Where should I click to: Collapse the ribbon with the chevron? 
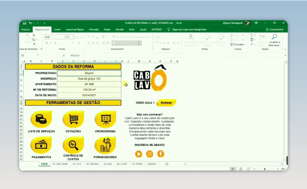click(285, 49)
